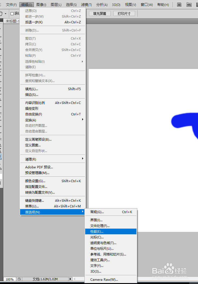Click the status bar icon beside 100%
Screen dimensions: 198x284
click(19, 279)
